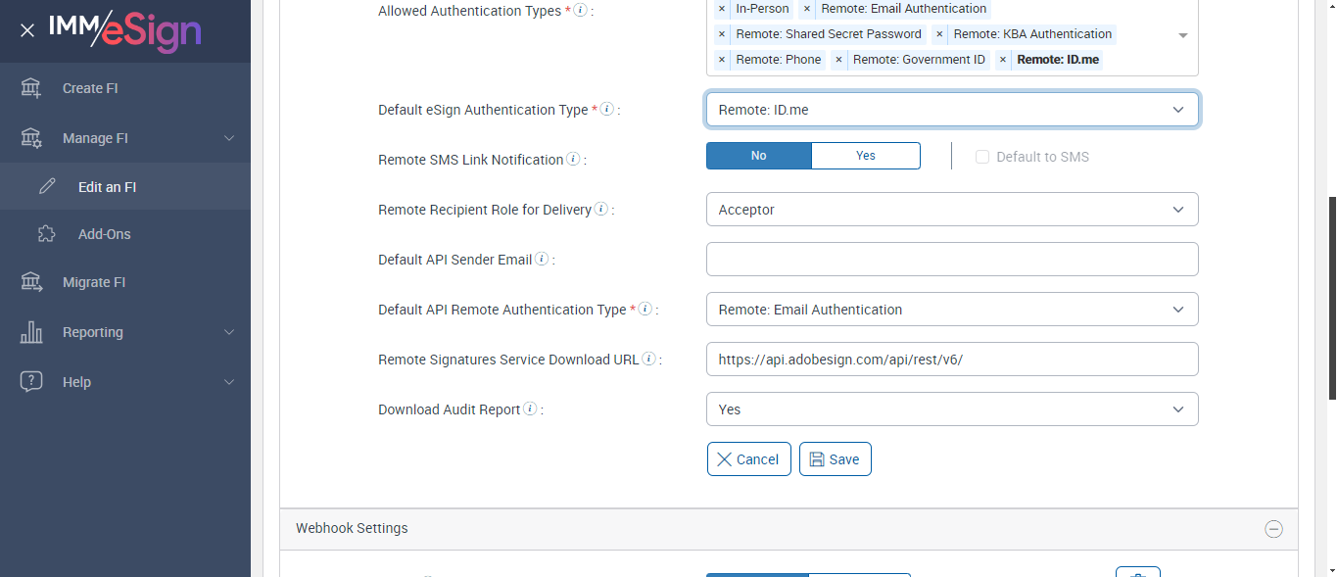This screenshot has width=1338, height=577.
Task: Click the vertical page scrollbar
Action: click(x=1331, y=294)
